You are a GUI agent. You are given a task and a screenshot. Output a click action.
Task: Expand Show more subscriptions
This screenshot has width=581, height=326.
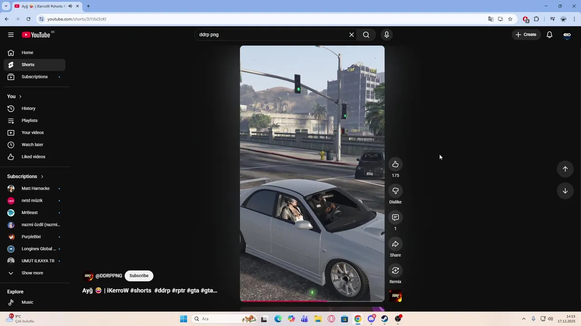34,273
